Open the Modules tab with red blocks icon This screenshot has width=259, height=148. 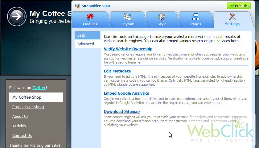(x=90, y=20)
